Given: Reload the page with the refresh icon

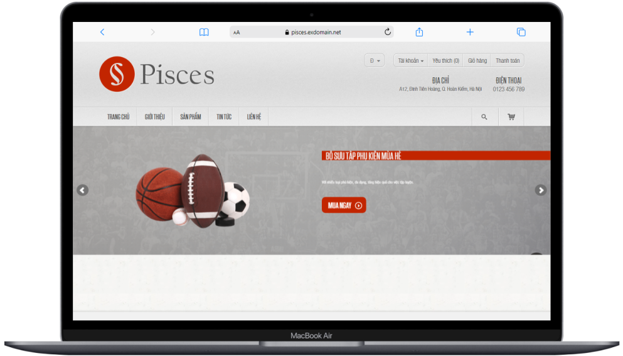Looking at the screenshot, I should click(387, 32).
